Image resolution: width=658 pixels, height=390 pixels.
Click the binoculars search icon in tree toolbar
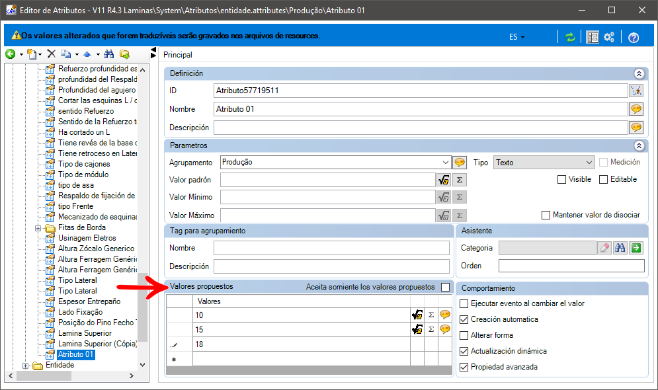tap(108, 54)
